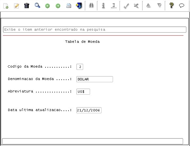Click the edit pencil icon

pyautogui.click(x=16, y=6)
